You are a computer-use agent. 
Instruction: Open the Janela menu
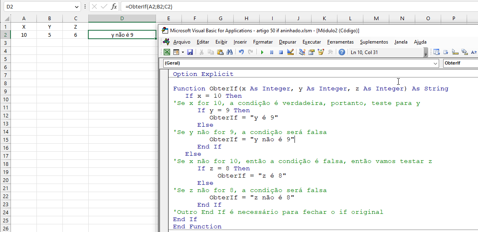point(401,42)
